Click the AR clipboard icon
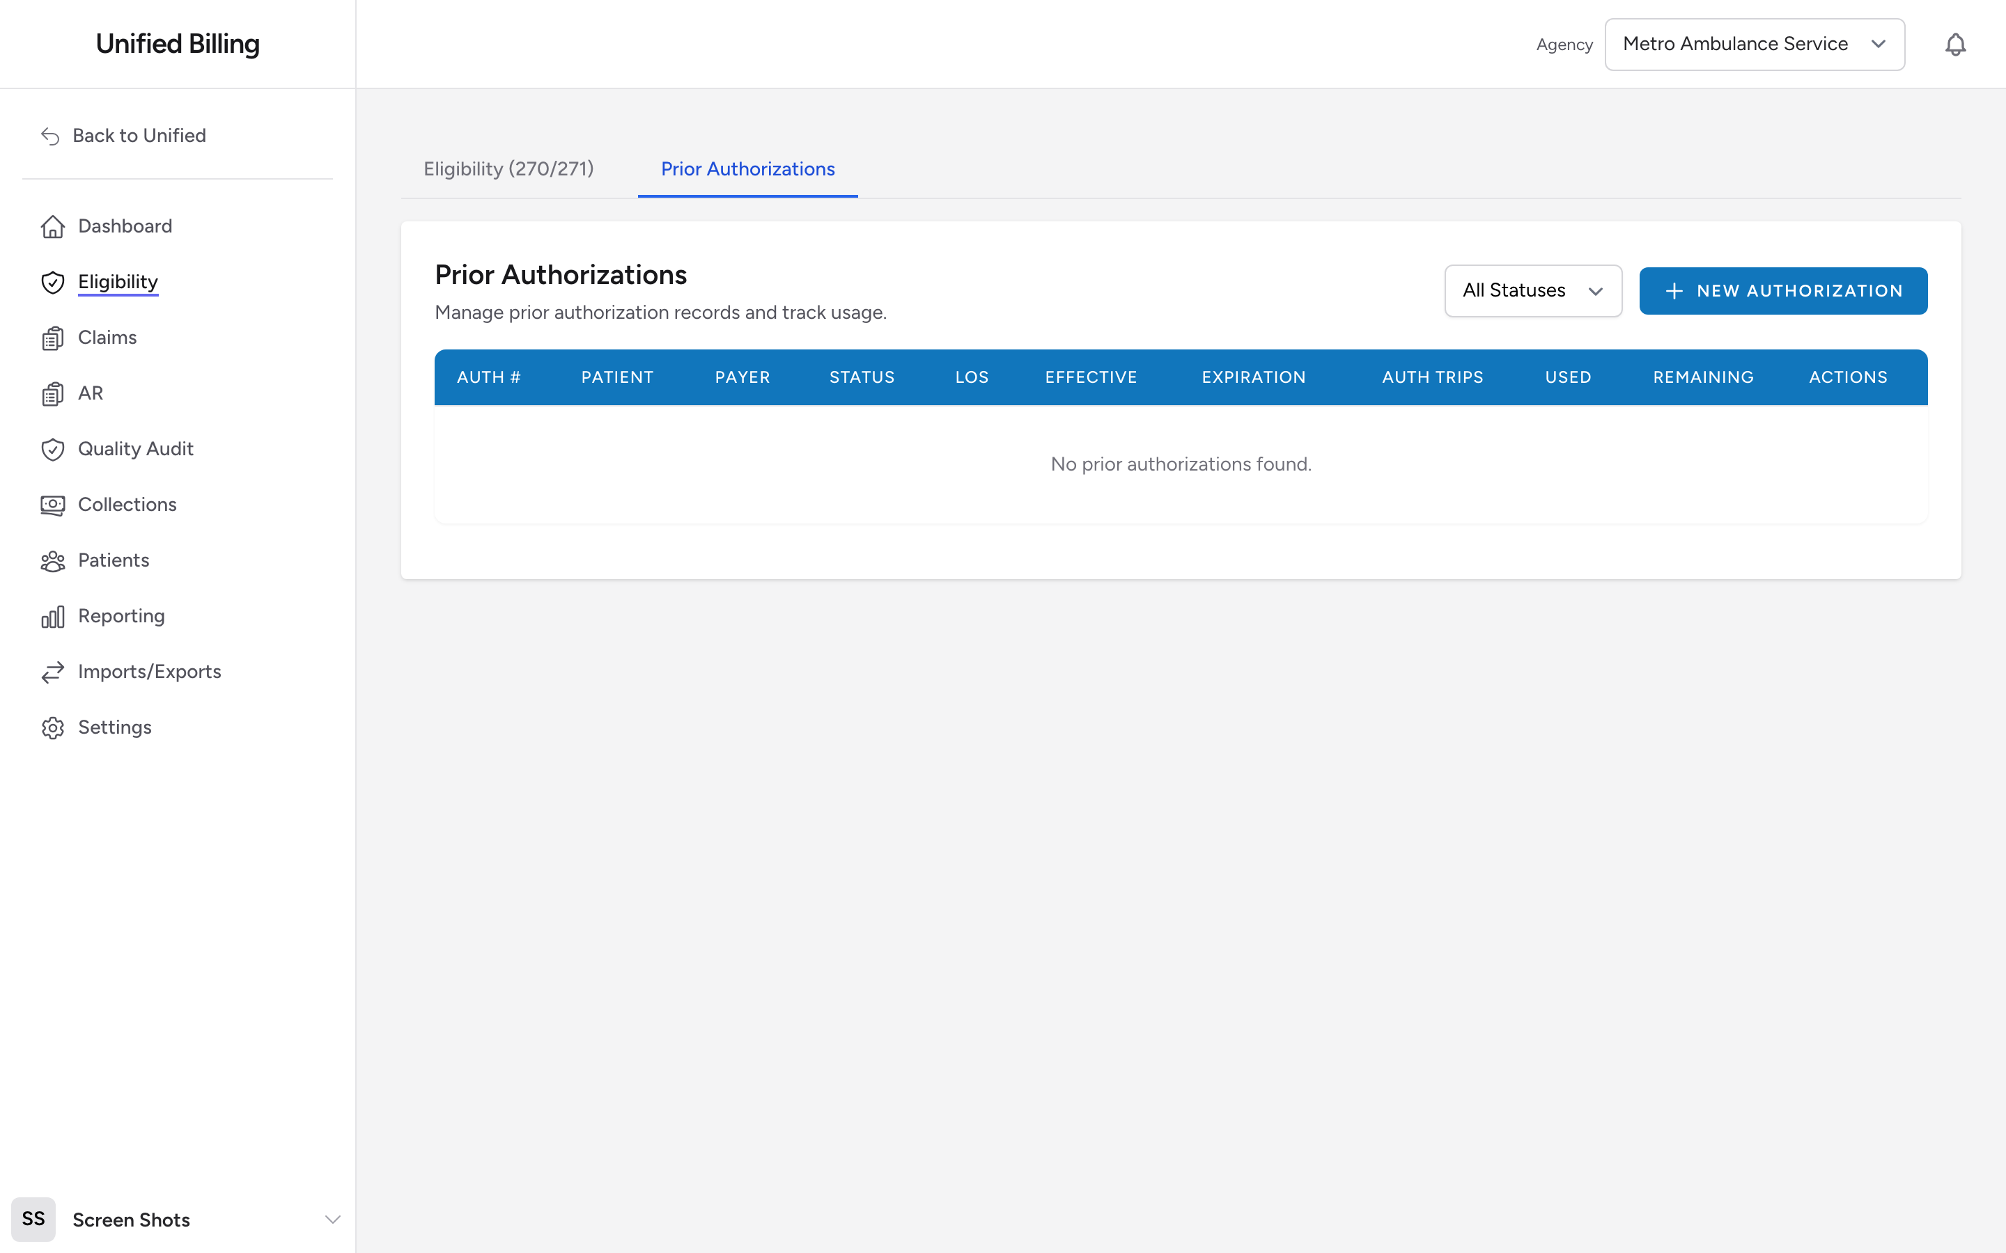This screenshot has width=2006, height=1253. coord(52,393)
